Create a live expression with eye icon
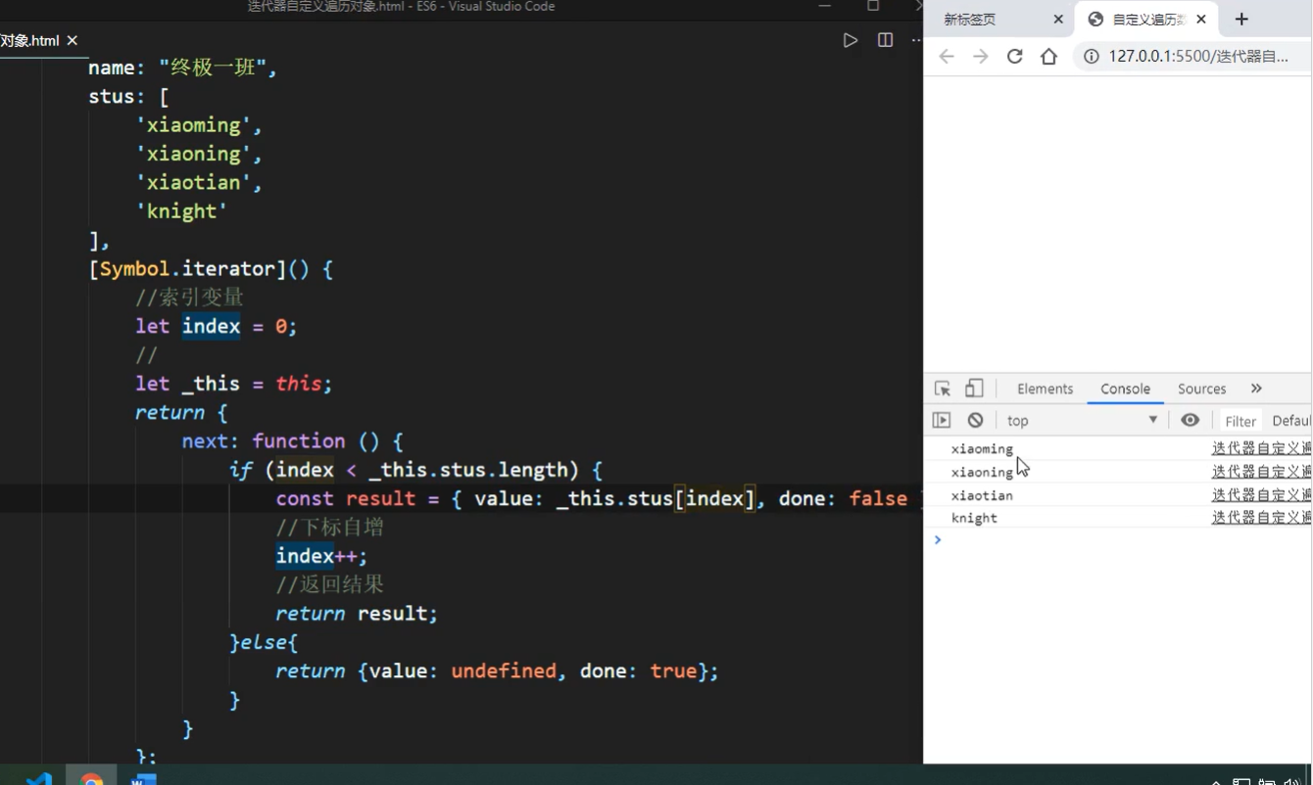The image size is (1313, 785). pyautogui.click(x=1190, y=420)
